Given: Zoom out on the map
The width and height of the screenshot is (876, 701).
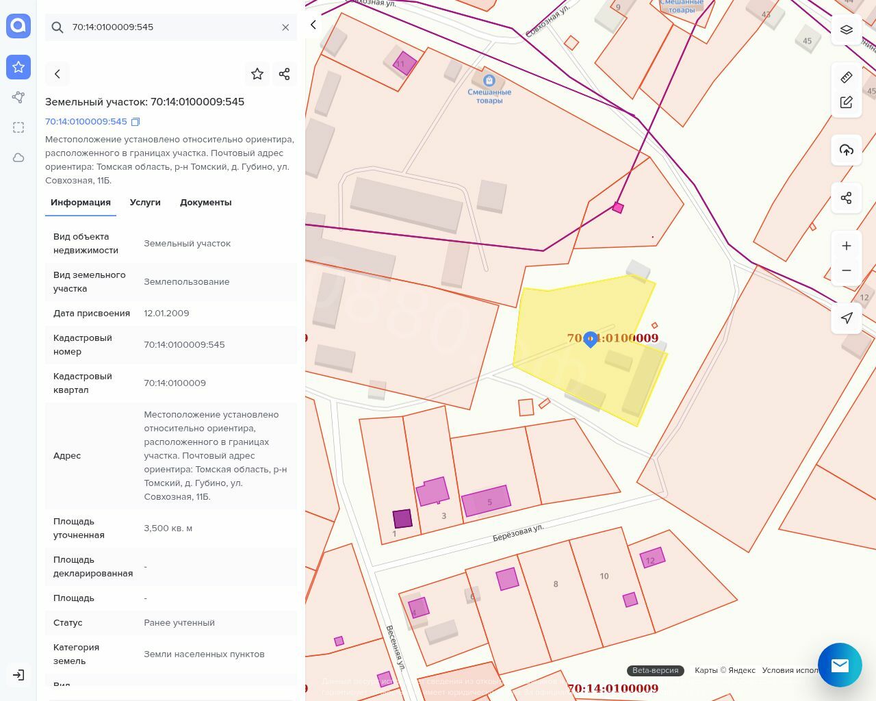Looking at the screenshot, I should (x=847, y=270).
